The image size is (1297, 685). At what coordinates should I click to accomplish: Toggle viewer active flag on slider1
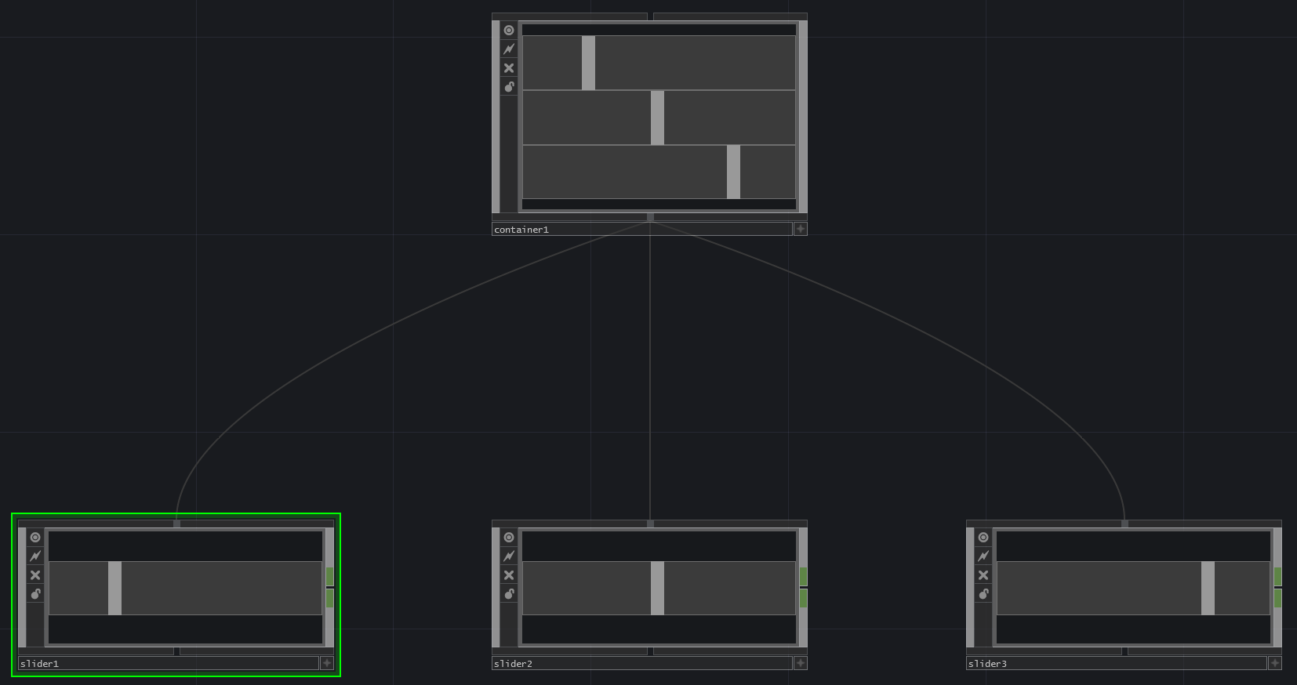click(35, 538)
